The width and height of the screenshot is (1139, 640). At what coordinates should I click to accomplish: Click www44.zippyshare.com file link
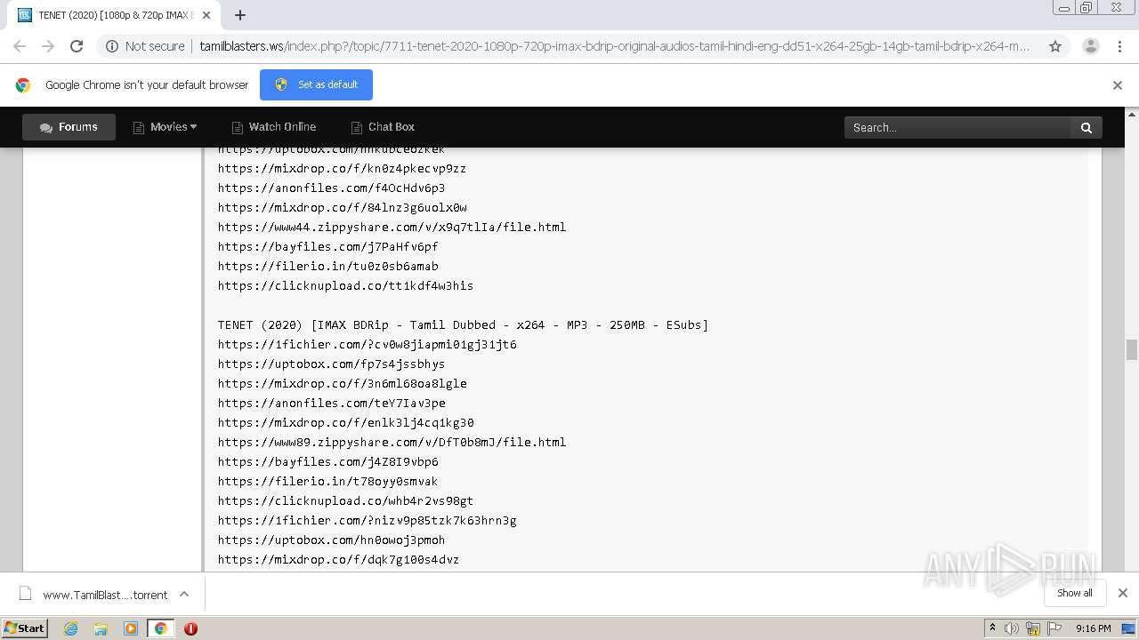(392, 227)
